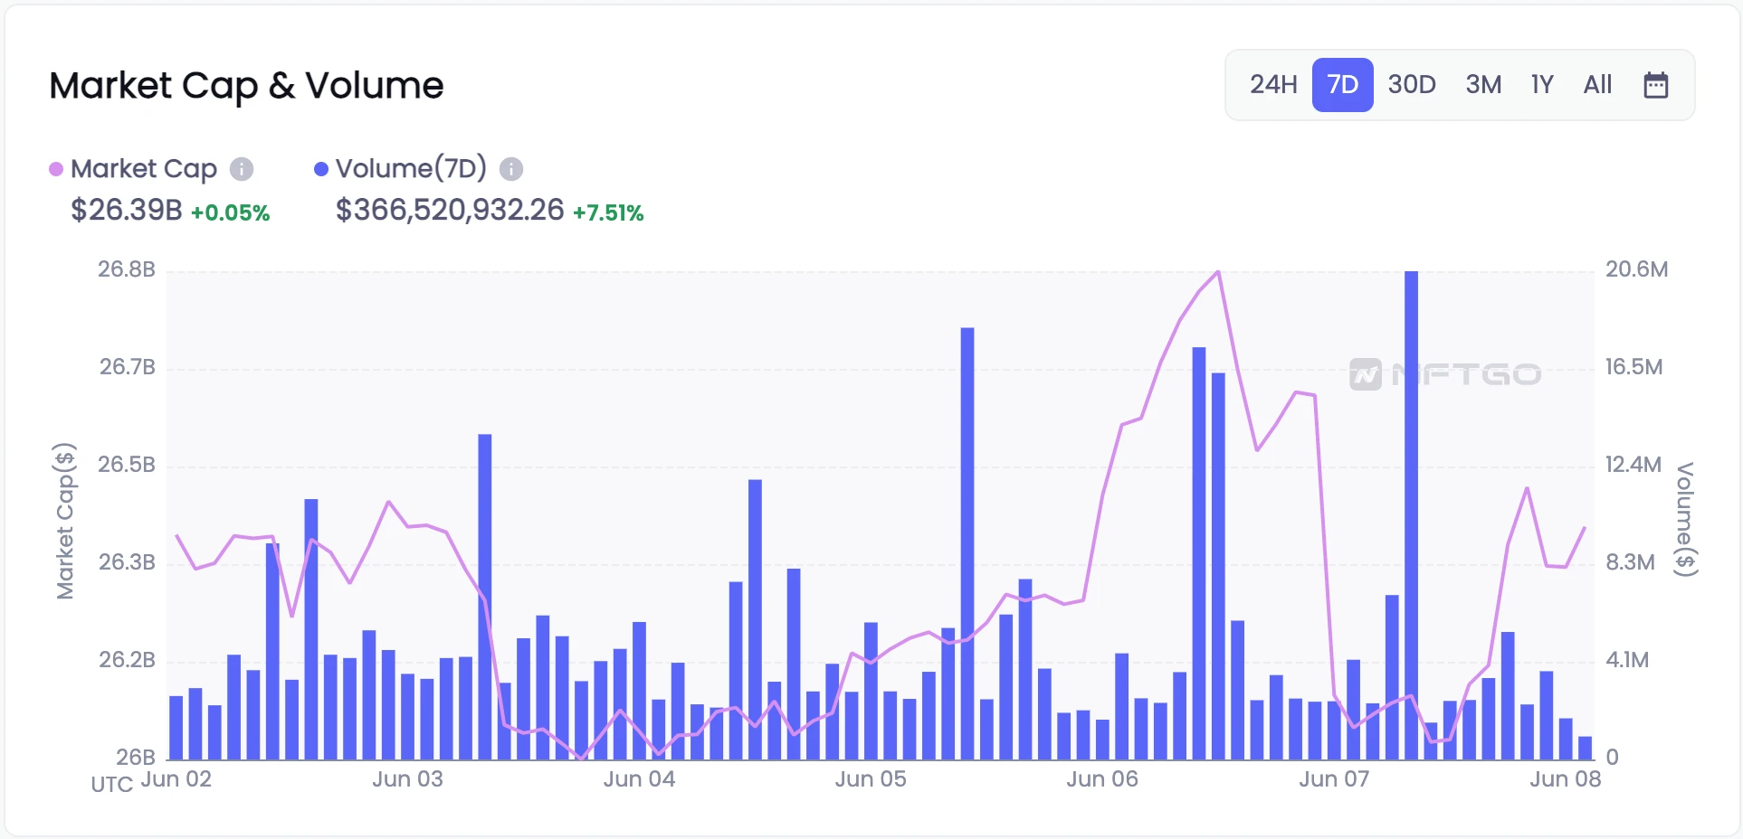
Task: Select the 7D time range tab
Action: coord(1342,85)
